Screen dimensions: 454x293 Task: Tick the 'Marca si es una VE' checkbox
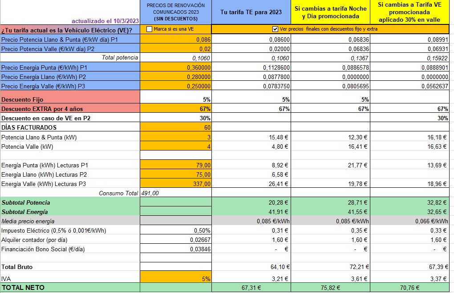pyautogui.click(x=150, y=29)
